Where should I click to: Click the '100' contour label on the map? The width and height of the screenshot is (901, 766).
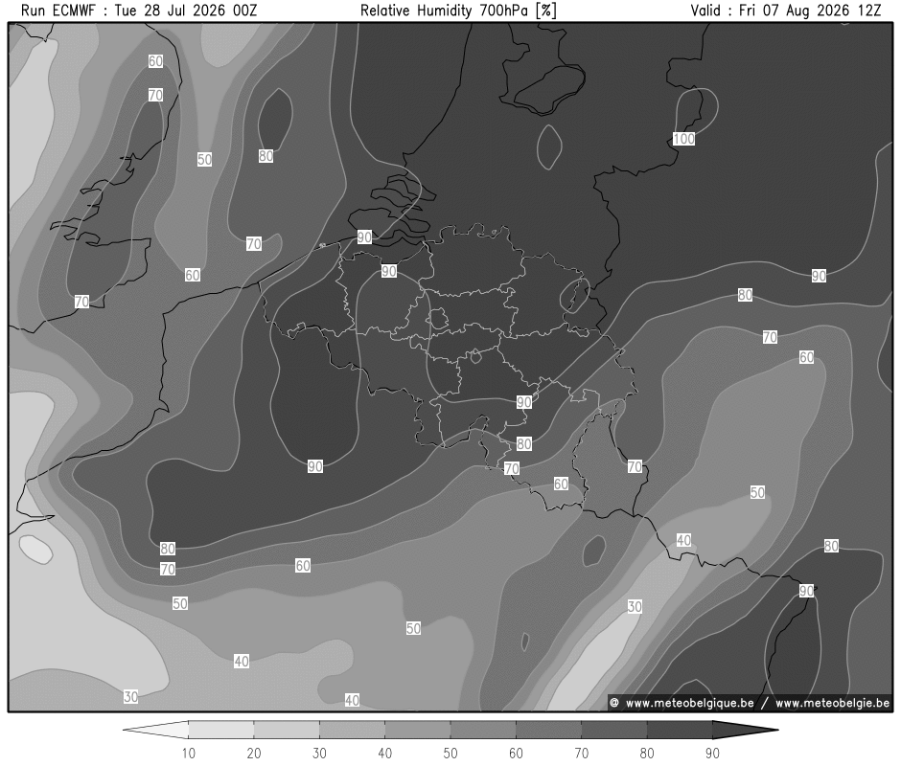click(683, 139)
